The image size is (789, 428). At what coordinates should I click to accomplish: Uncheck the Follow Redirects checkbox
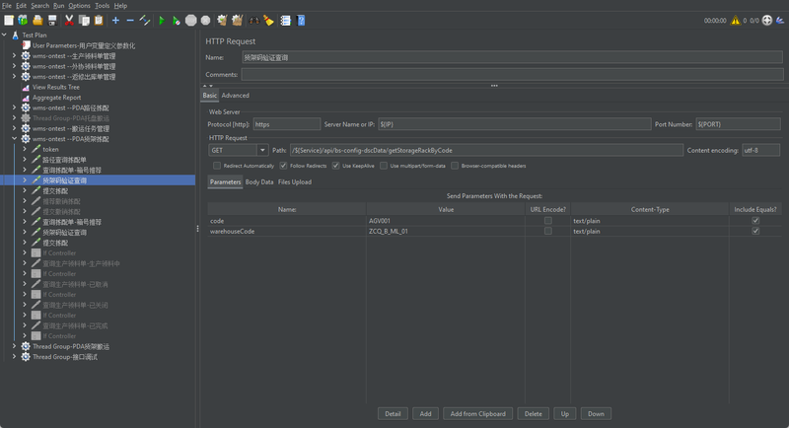point(283,166)
